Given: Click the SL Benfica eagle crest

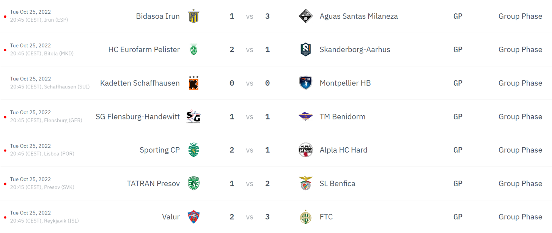Looking at the screenshot, I should pyautogui.click(x=305, y=183).
